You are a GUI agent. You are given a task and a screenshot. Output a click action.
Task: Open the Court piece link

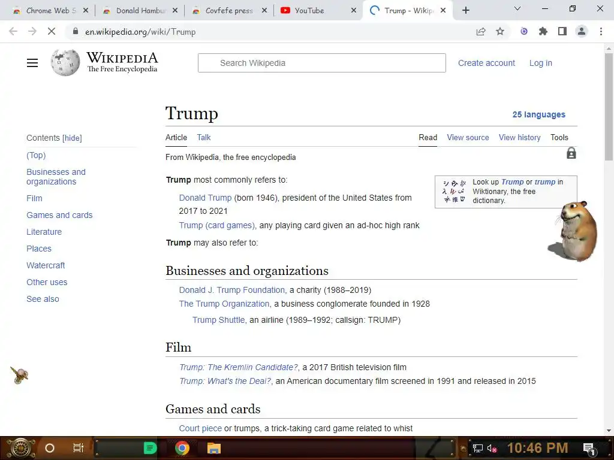pos(200,428)
